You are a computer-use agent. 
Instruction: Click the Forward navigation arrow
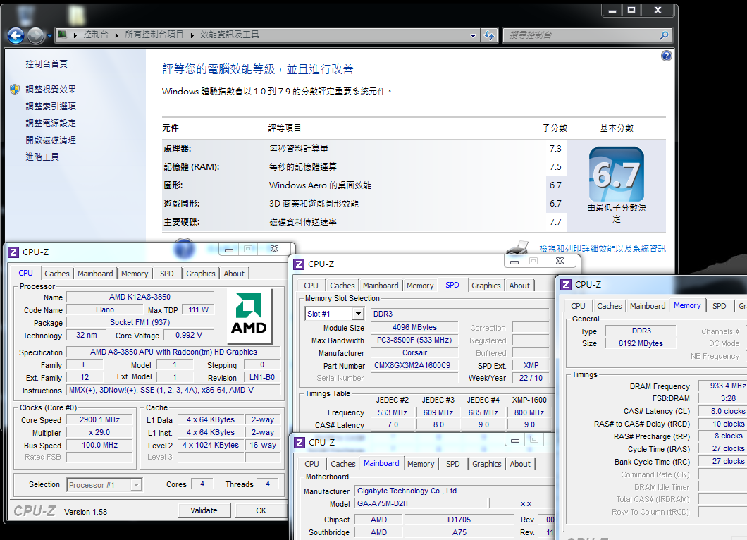click(x=36, y=35)
